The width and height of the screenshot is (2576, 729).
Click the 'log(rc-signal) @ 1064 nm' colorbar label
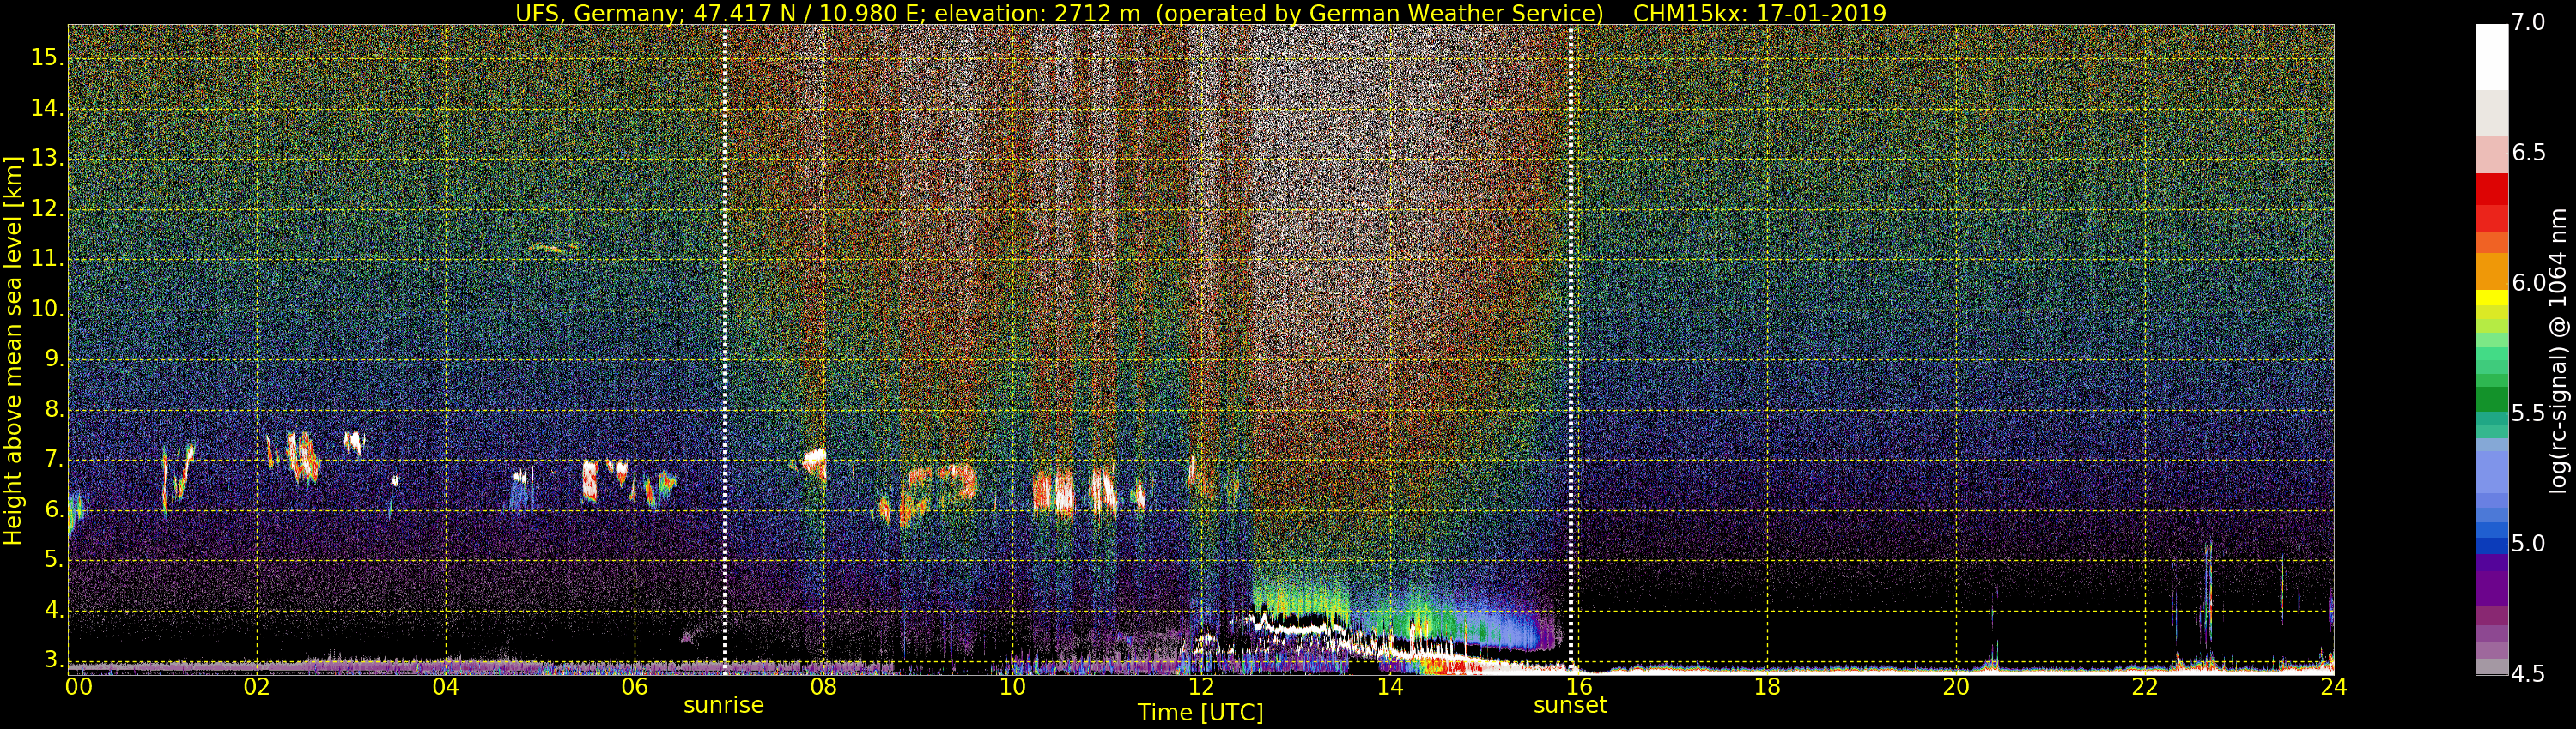(2559, 350)
